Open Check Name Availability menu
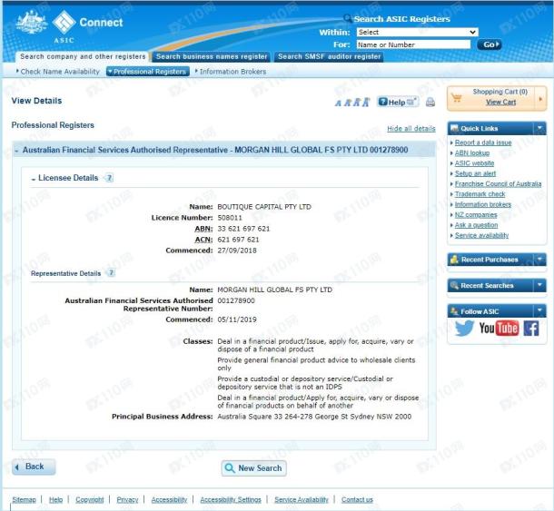The height and width of the screenshot is (511, 554). (58, 72)
